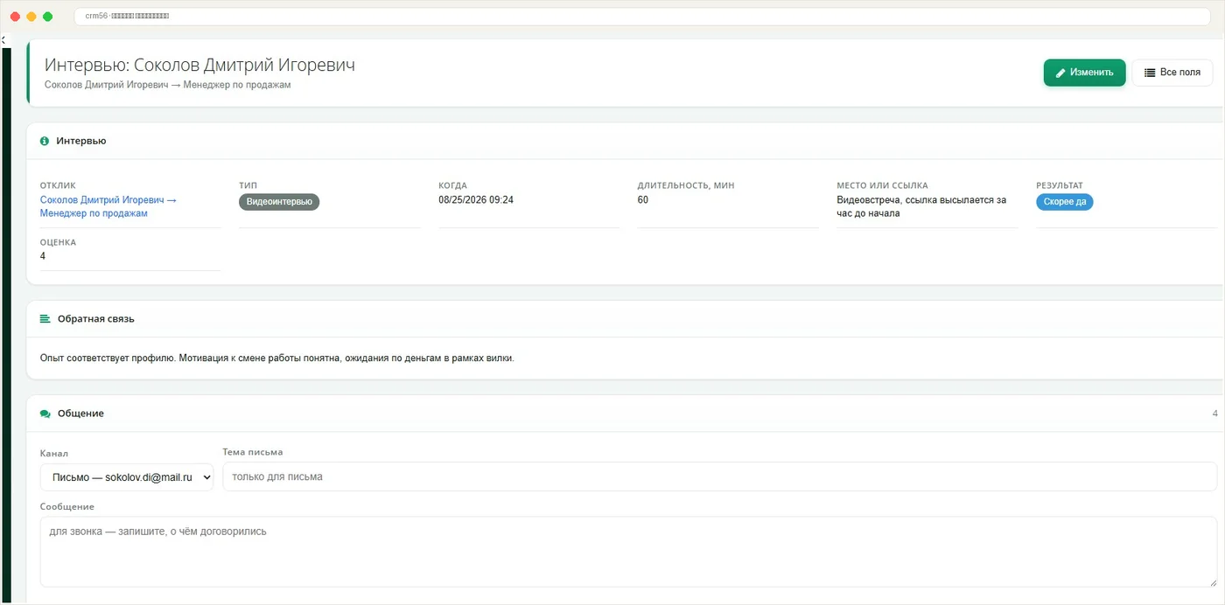This screenshot has height=605, width=1225.
Task: Open the Отклик link to Соколов Дмитрий Игоревич
Action: click(108, 206)
